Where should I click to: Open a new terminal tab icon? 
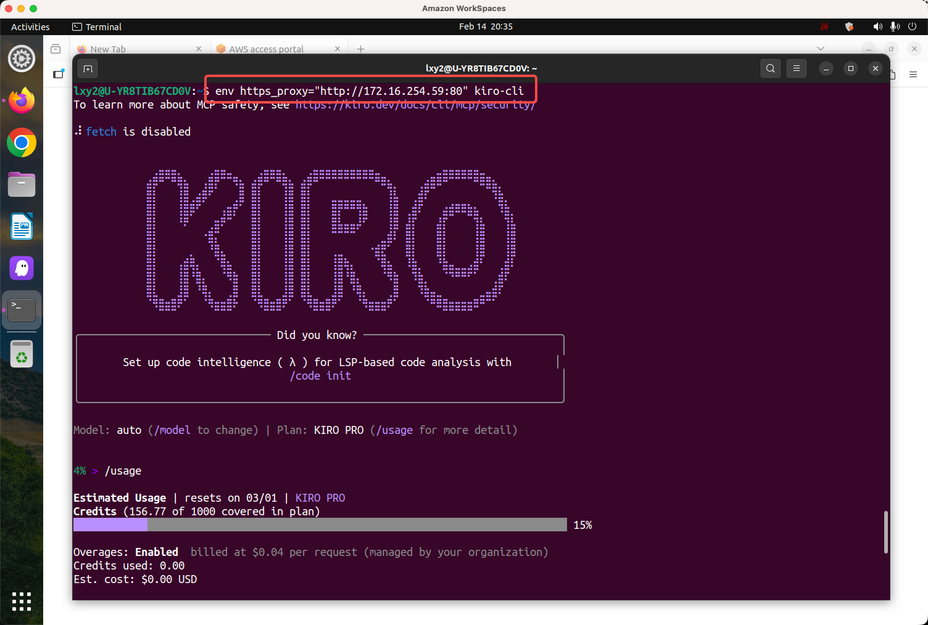click(x=88, y=68)
